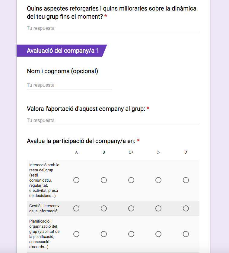Choose C+ for Gestió i intercanvi de la informació

[131, 208]
